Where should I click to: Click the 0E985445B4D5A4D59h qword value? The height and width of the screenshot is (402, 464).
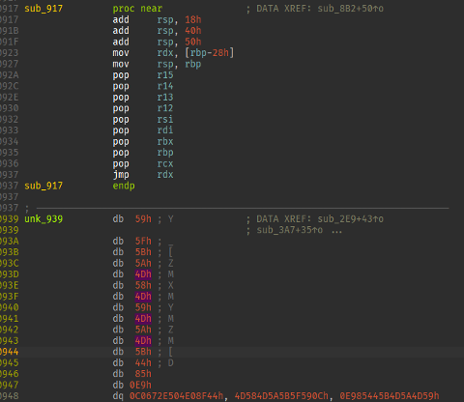(390, 396)
